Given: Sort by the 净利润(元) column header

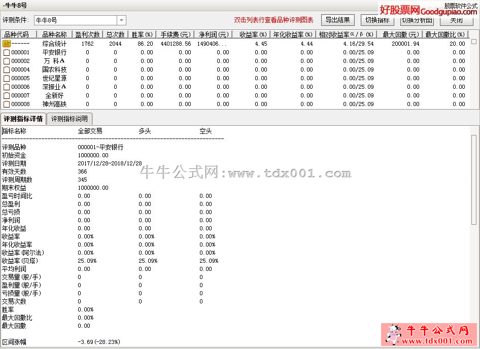Looking at the screenshot, I should (x=214, y=34).
